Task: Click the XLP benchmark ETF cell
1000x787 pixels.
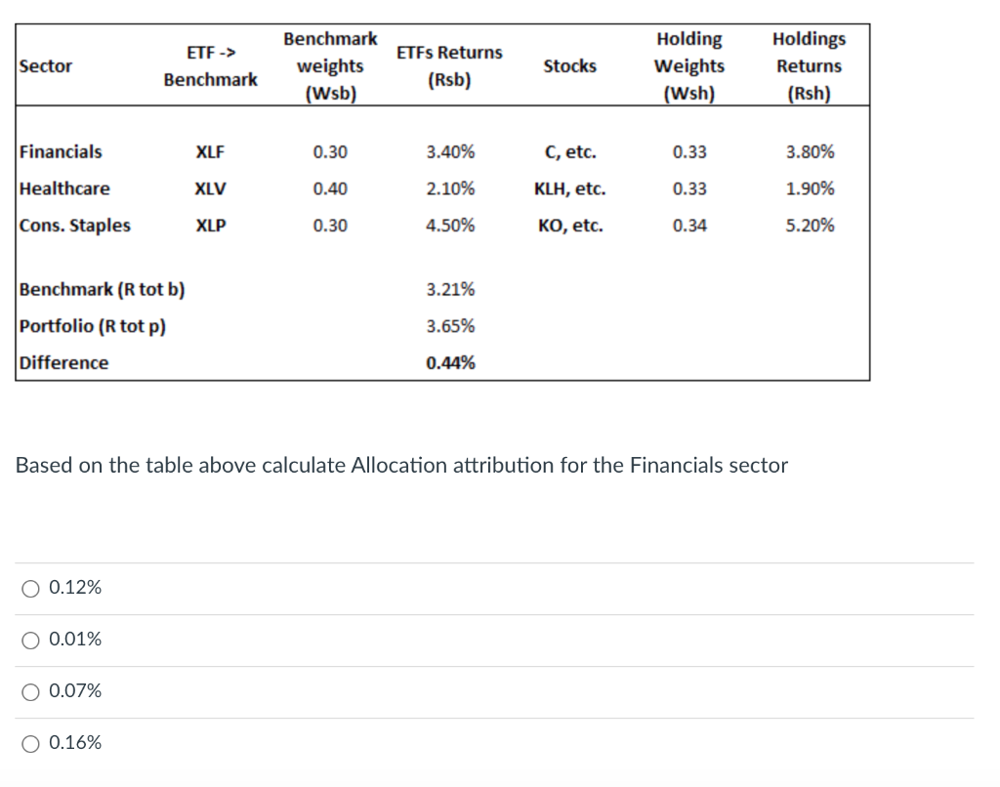Action: click(x=211, y=226)
